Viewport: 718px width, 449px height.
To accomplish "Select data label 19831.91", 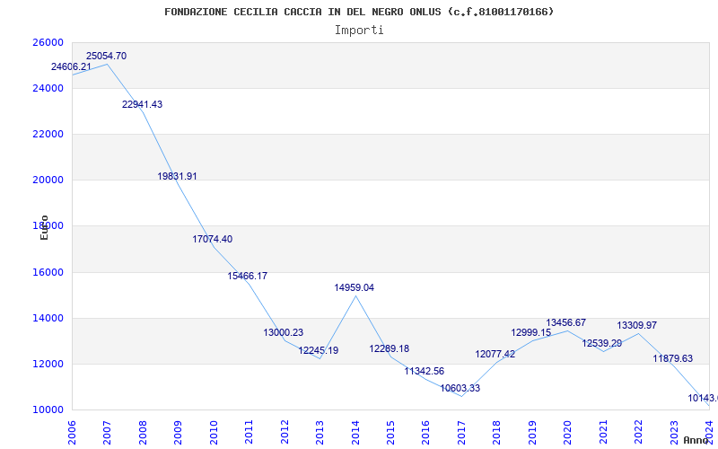I will (x=177, y=176).
